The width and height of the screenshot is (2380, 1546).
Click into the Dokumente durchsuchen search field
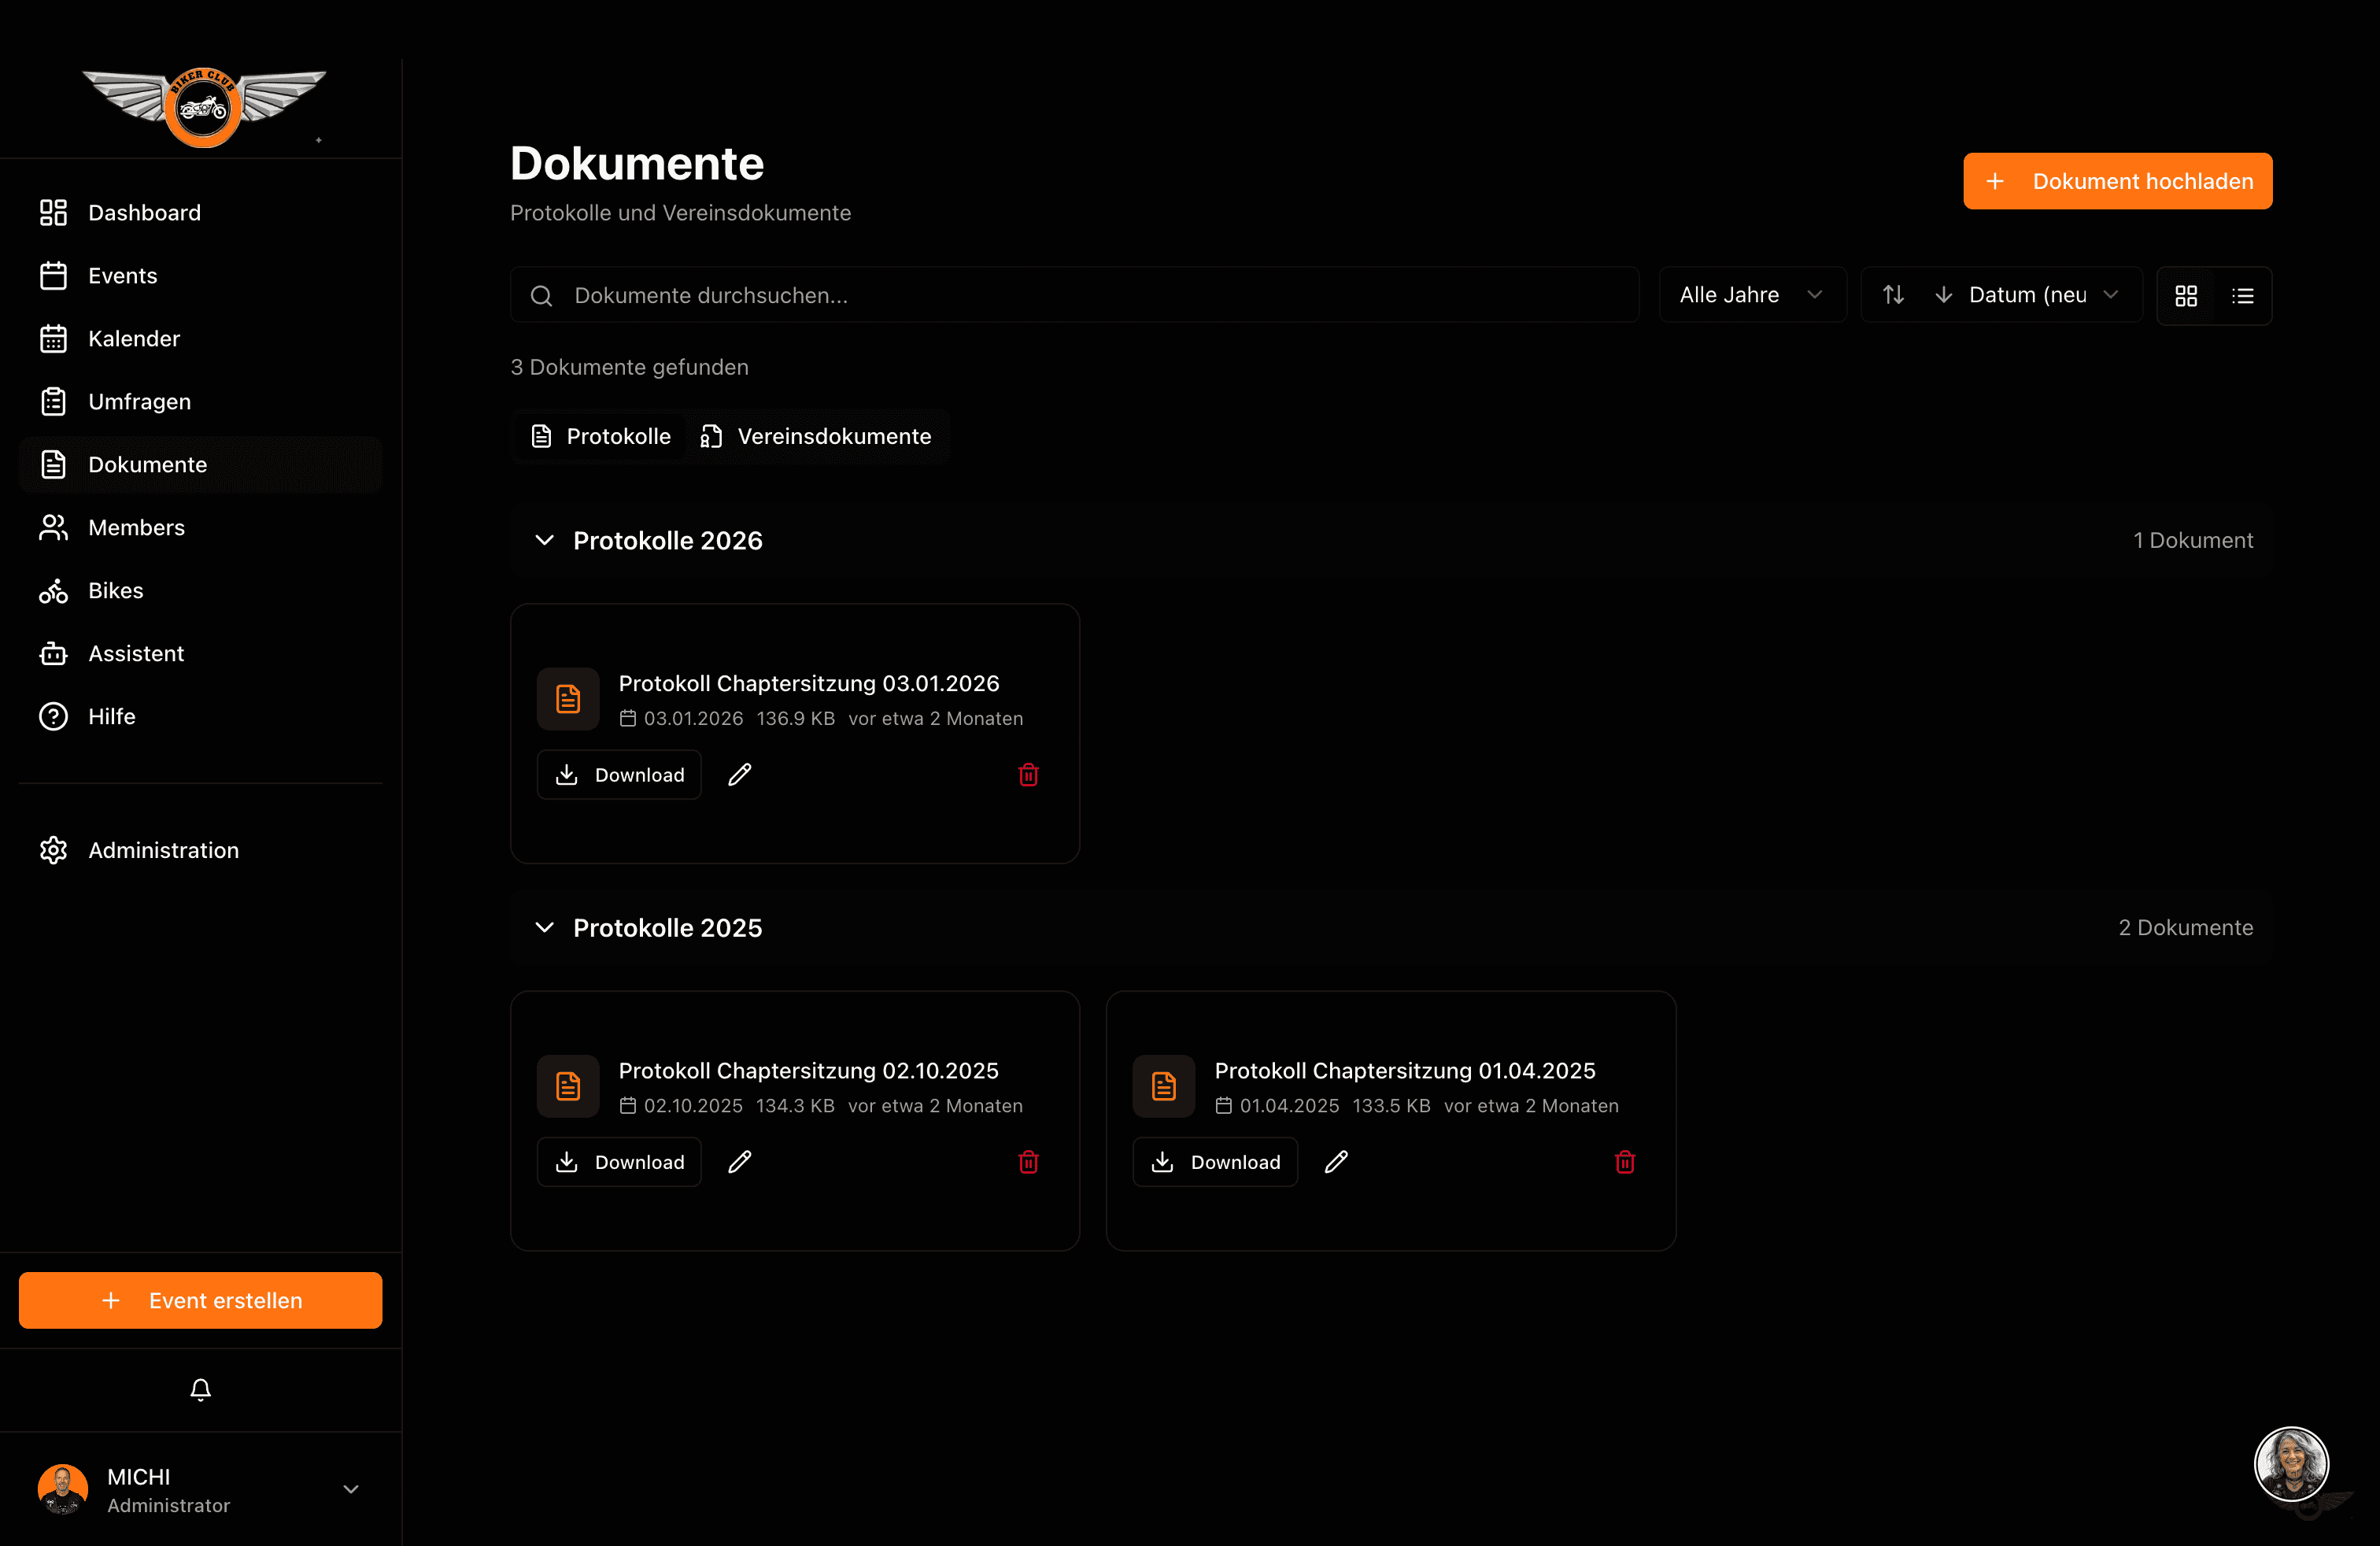(1073, 294)
